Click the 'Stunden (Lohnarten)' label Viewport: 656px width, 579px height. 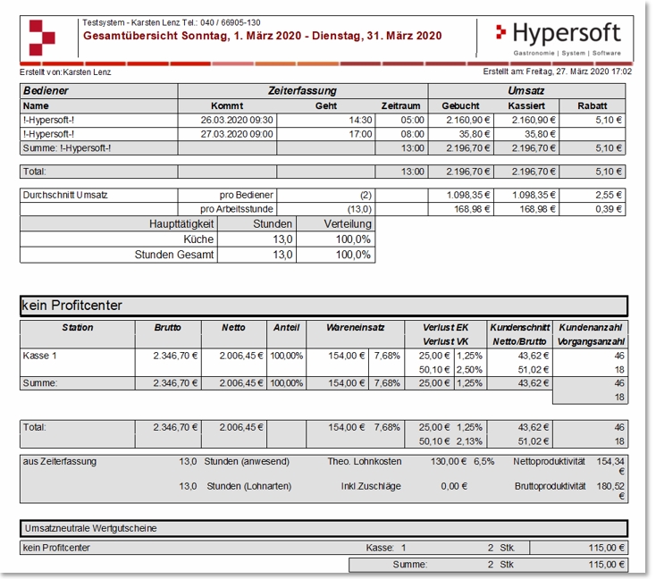pyautogui.click(x=249, y=486)
